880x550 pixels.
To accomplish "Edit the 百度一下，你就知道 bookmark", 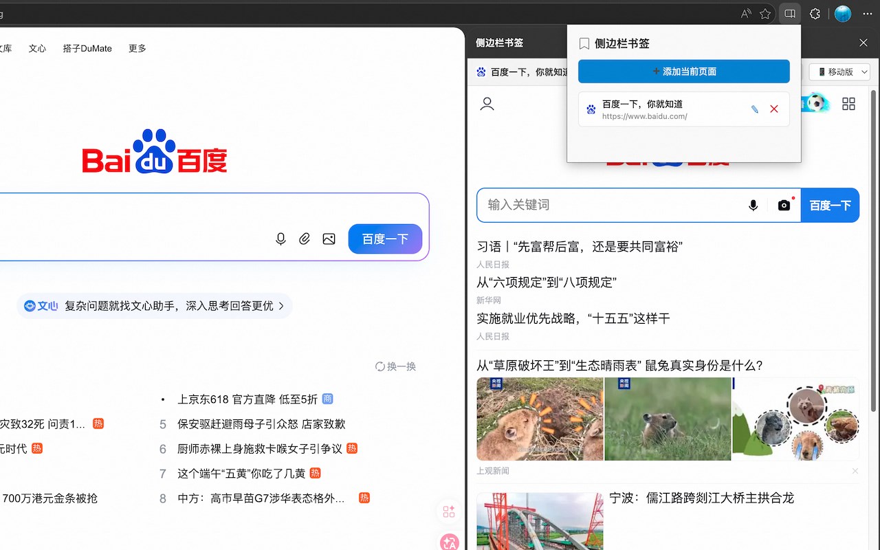I will [754, 109].
